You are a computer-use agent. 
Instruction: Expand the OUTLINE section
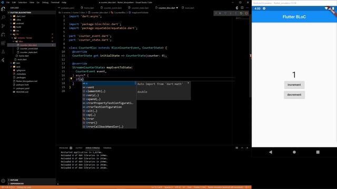point(14,180)
